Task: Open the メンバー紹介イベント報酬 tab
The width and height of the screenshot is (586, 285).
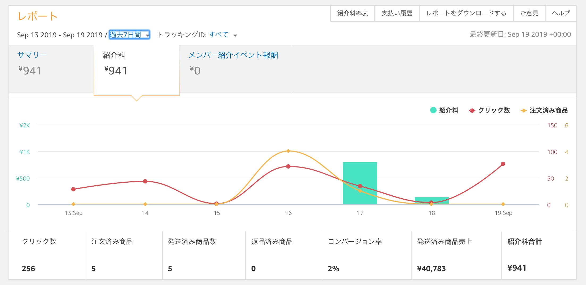Action: click(x=233, y=55)
